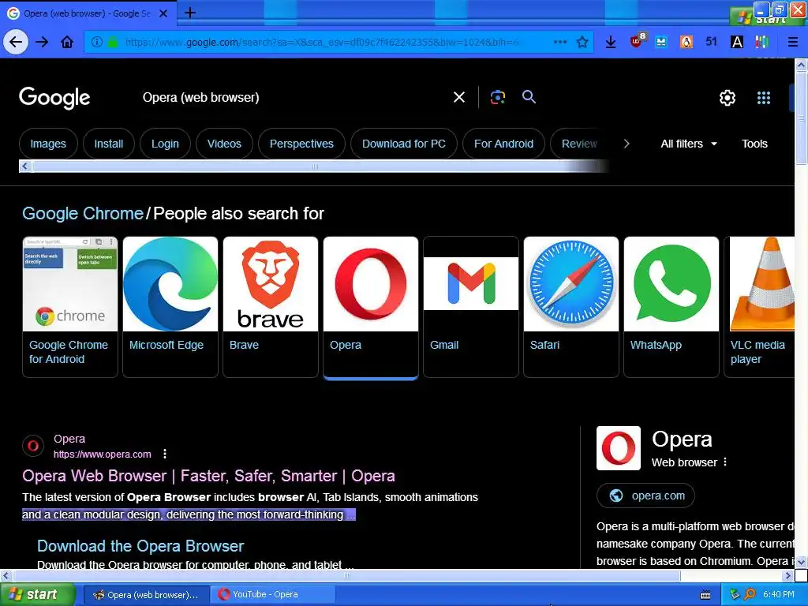Screen dimensions: 808x606
Task: Click the vertical scrollbar down arrow
Action: pyautogui.click(x=801, y=562)
